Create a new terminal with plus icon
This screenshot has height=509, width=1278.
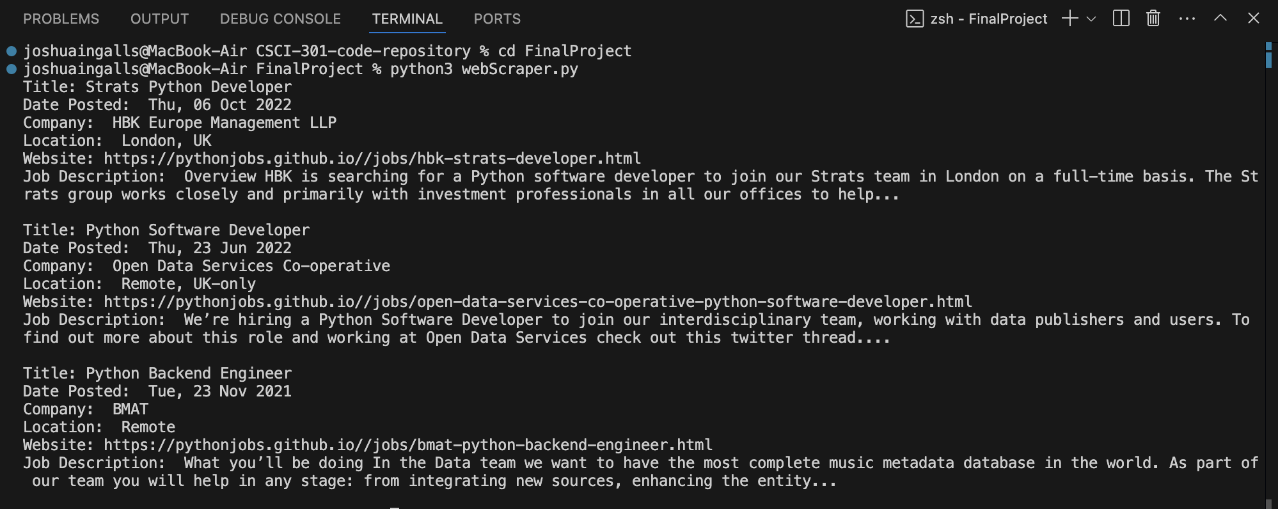(x=1069, y=19)
